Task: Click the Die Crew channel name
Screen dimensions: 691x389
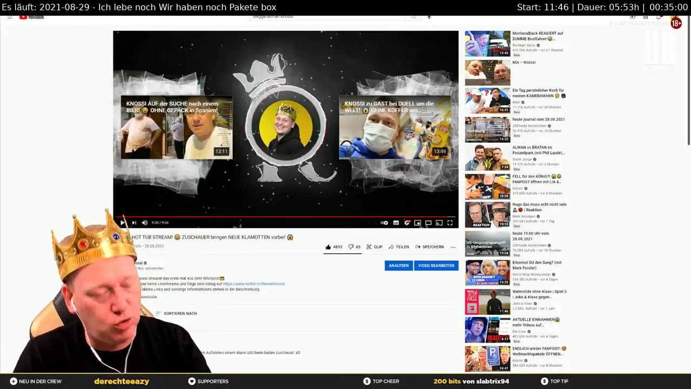Action: click(519, 332)
